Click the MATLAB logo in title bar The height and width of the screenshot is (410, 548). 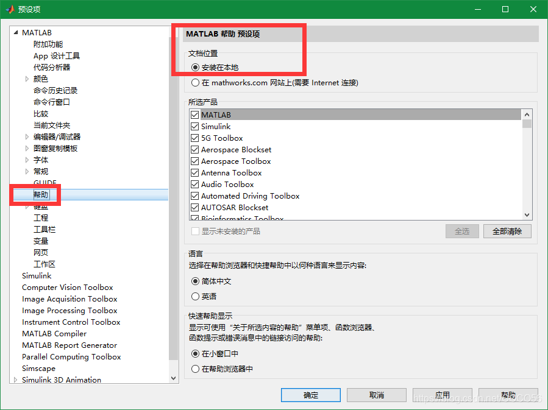[10, 9]
